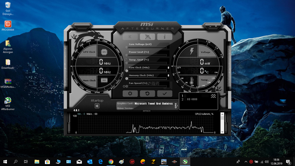Viewport: 295px width, 166px height.
Task: Show hidden system tray icons
Action: point(246,162)
